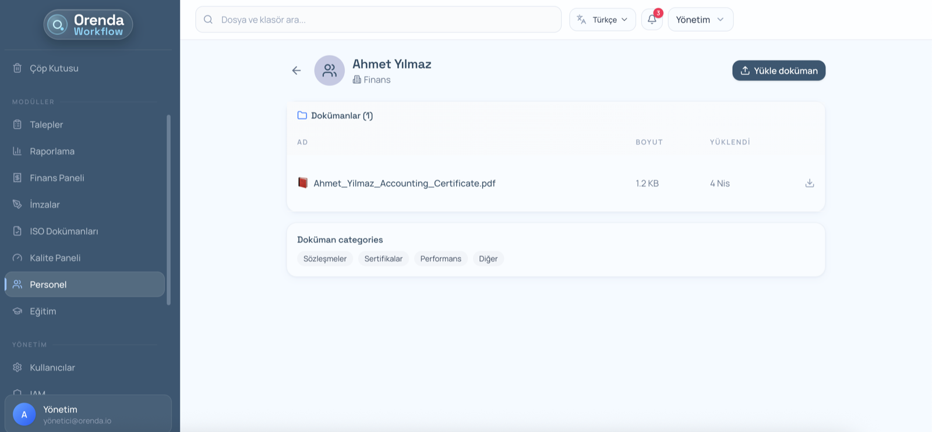Open Çöp Kutusu trash icon
Image resolution: width=932 pixels, height=432 pixels.
(17, 68)
